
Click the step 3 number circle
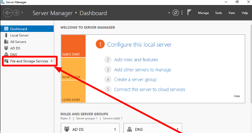click(x=108, y=70)
